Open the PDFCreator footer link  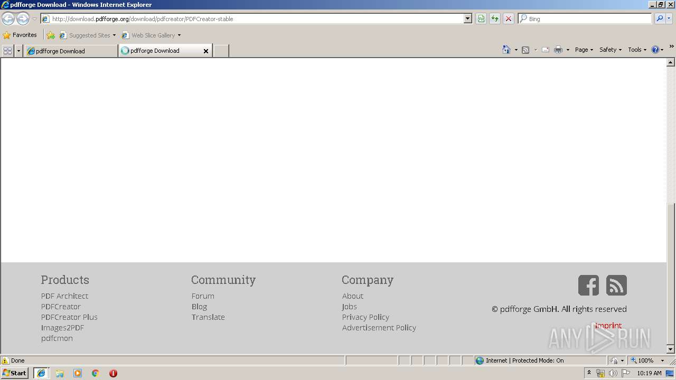click(x=61, y=307)
